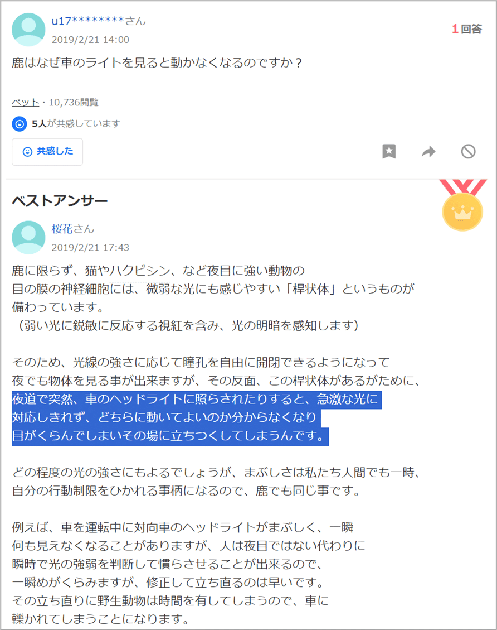Viewport: 497px width, 630px height.
Task: Click the blue smiley empathy icon
Action: click(20, 124)
